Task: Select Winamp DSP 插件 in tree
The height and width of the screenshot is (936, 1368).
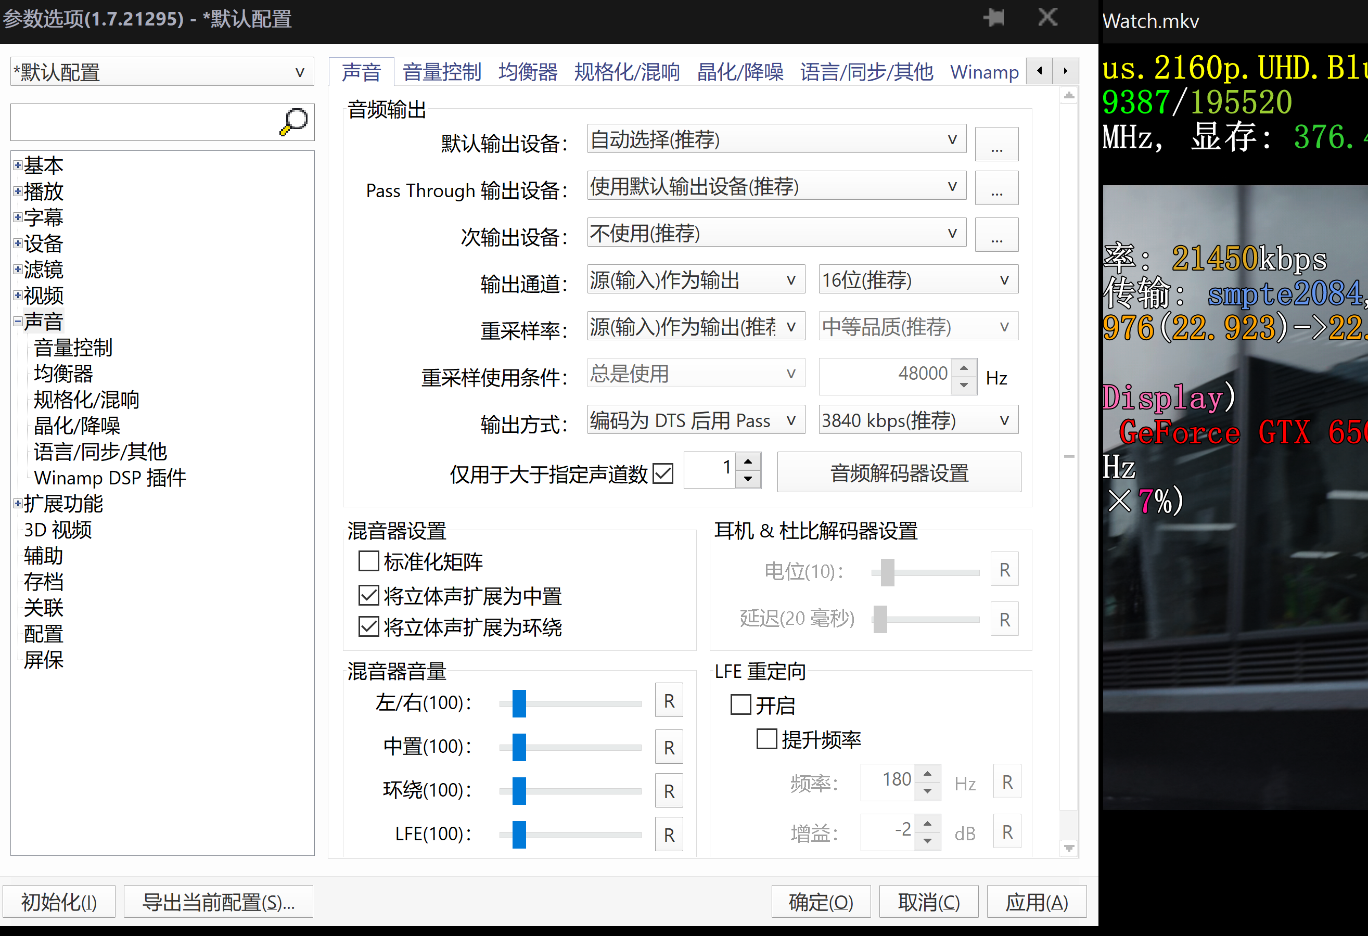Action: click(110, 478)
